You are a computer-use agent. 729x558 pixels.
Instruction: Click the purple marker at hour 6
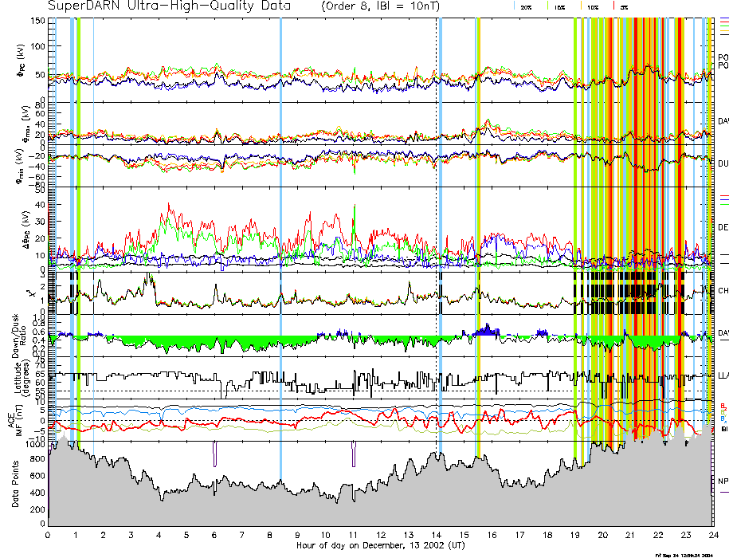[x=214, y=454]
